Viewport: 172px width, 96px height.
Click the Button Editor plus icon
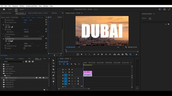click(137, 54)
